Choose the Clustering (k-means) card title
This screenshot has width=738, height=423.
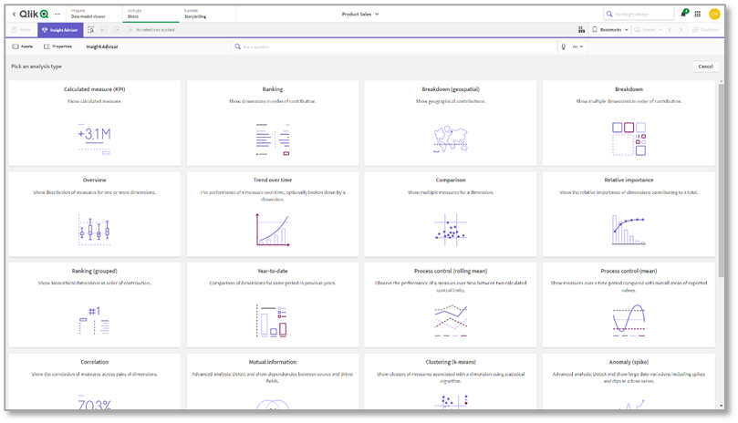[x=451, y=362]
